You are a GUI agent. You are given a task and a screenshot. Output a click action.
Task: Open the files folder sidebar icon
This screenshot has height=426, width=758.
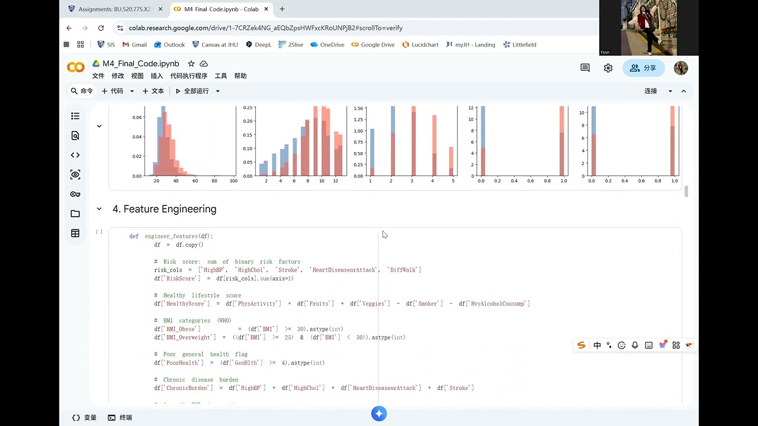point(75,214)
